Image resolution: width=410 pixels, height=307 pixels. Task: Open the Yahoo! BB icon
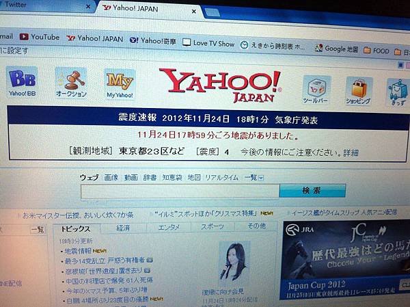click(23, 81)
